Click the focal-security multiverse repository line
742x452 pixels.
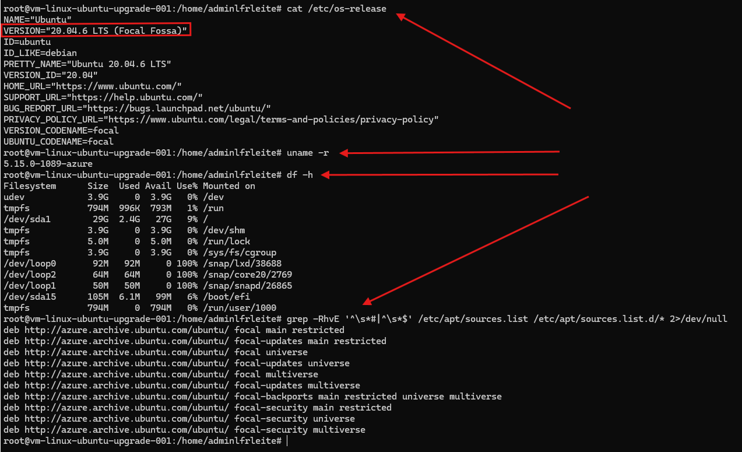[x=184, y=430]
